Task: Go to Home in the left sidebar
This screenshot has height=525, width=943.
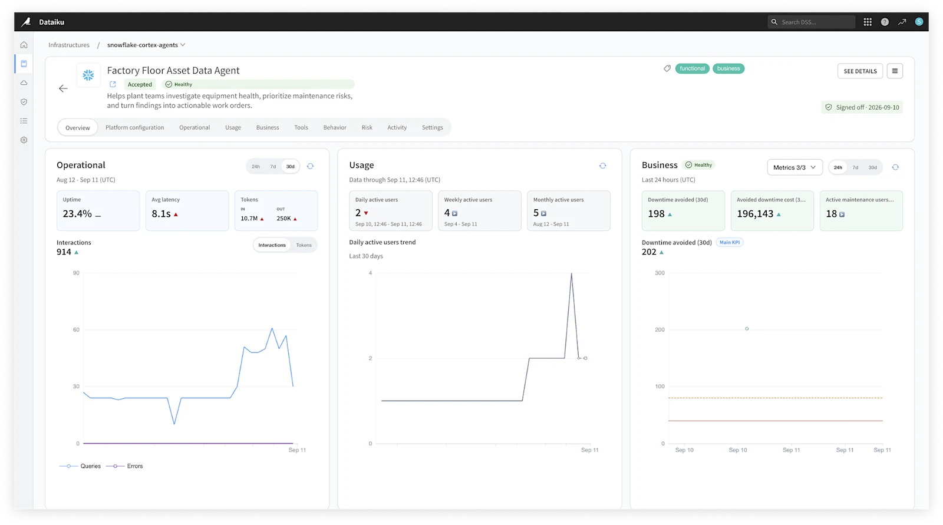Action: tap(24, 45)
